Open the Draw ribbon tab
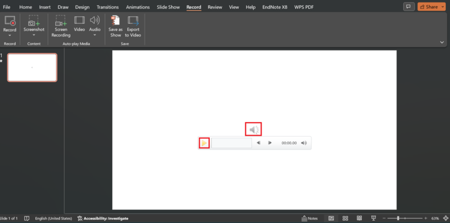The image size is (450, 223). point(63,7)
